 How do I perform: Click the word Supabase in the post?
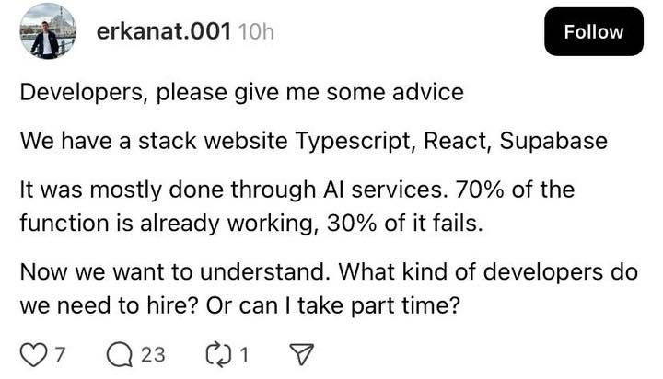[x=556, y=142]
